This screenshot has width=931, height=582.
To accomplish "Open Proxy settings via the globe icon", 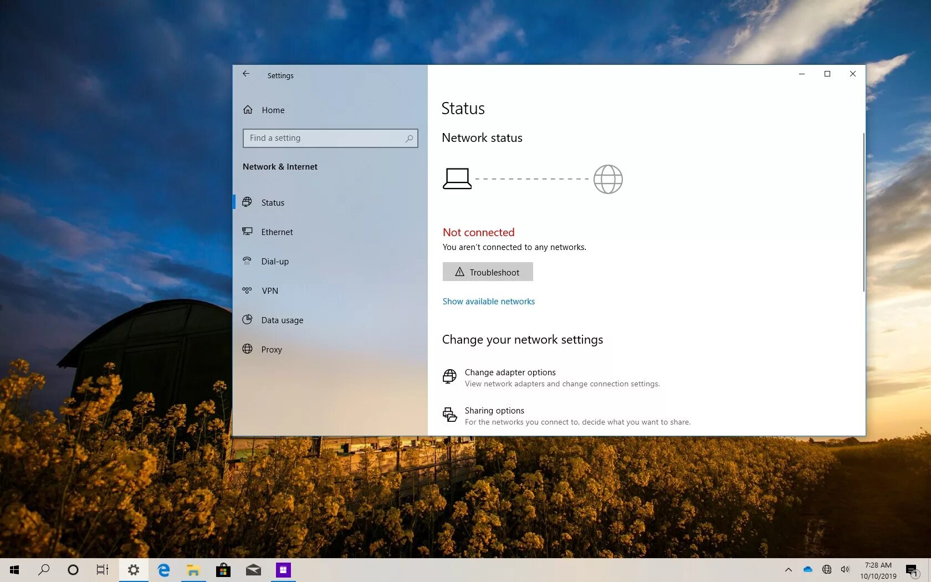I will [248, 349].
